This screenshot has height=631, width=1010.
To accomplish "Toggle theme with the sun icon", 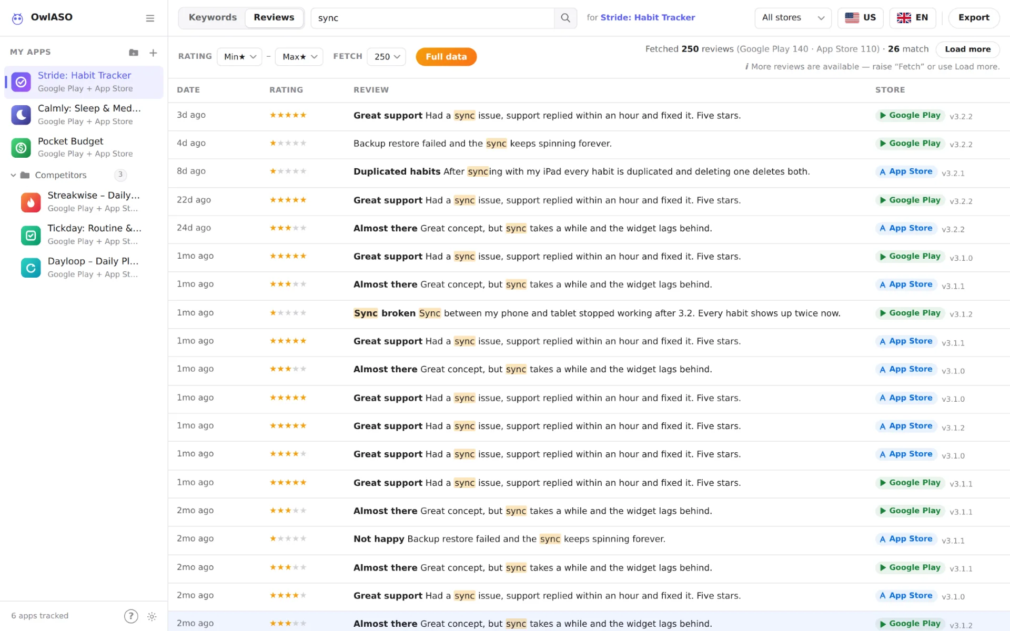I will click(152, 616).
